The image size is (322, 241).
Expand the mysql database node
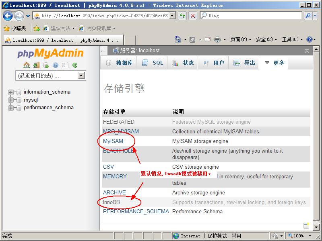click(11, 100)
